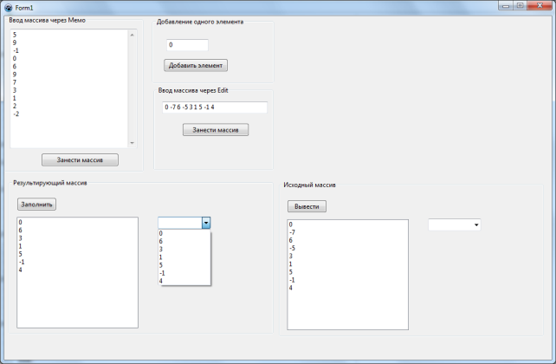The height and width of the screenshot is (364, 556).
Task: Click the "2" line in the Memo
Action: coord(15,106)
